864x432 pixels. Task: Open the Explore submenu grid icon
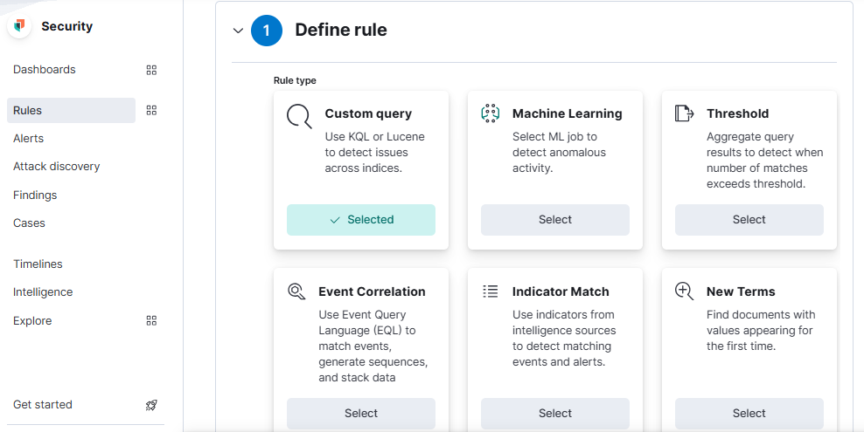coord(151,321)
